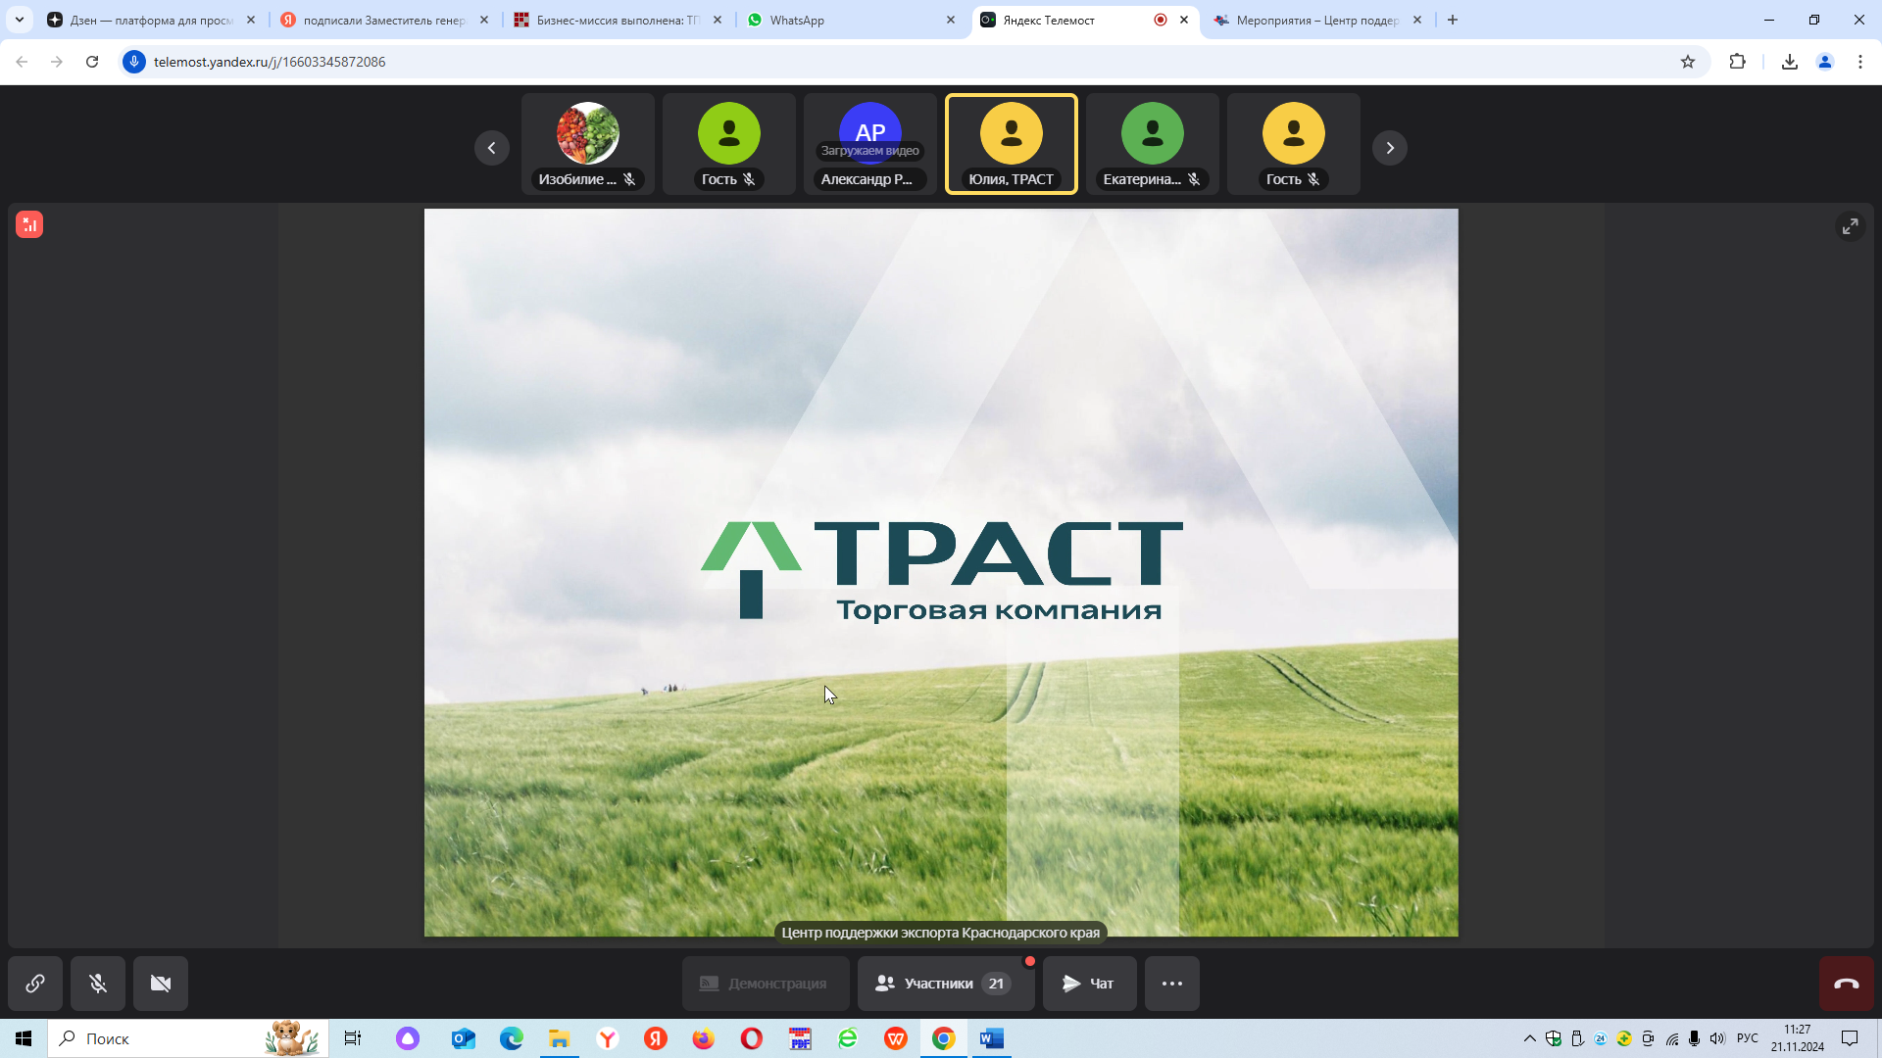
Task: Turn on the camera
Action: click(x=161, y=984)
